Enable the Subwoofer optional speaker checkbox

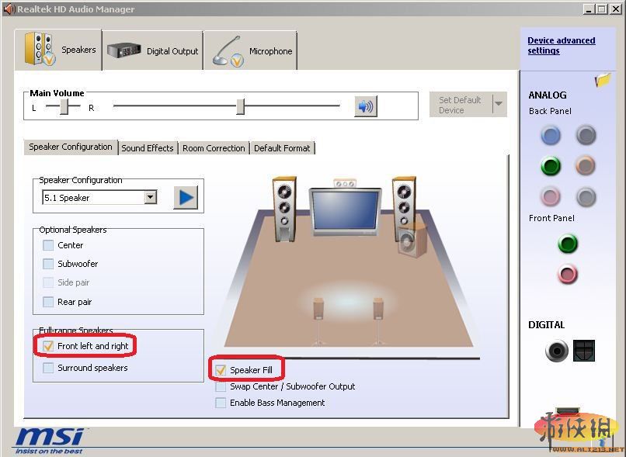48,264
